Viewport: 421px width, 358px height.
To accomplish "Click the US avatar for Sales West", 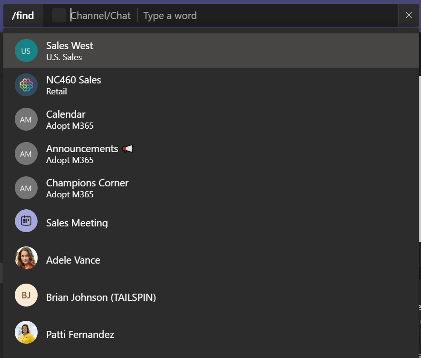I will (x=26, y=51).
